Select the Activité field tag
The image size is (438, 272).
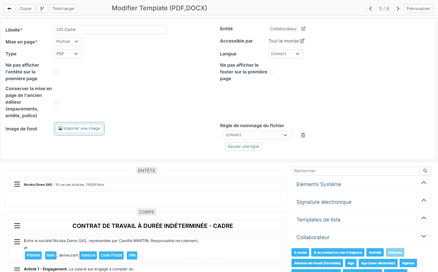(375, 253)
